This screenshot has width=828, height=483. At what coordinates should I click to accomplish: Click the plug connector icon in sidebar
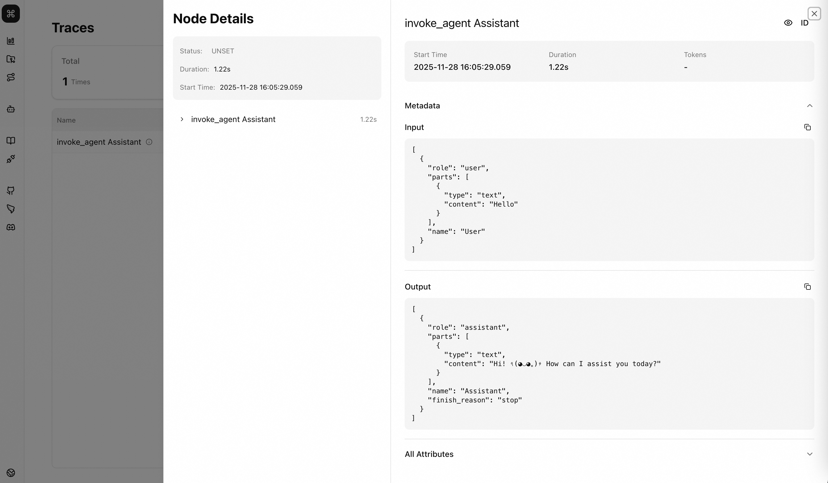(x=11, y=159)
